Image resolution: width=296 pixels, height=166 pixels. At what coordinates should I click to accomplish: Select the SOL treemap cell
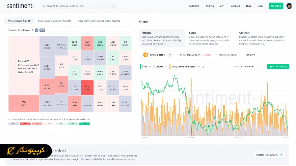(61, 85)
